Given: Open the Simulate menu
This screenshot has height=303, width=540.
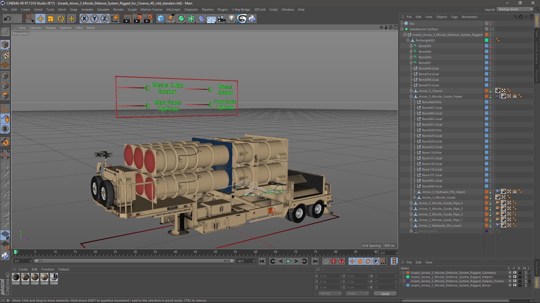Looking at the screenshot, I should pyautogui.click(x=103, y=10).
